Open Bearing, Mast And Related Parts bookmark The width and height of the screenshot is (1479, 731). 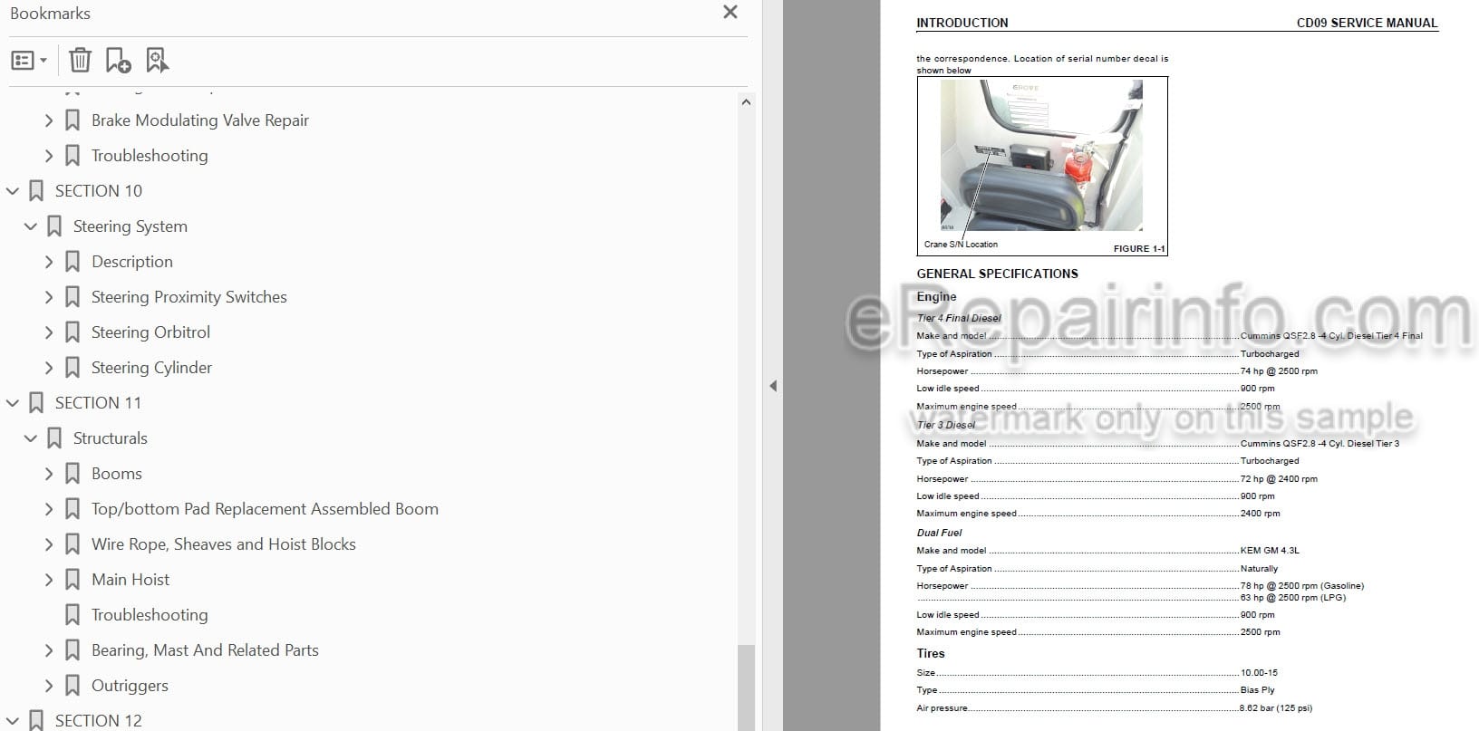click(205, 650)
